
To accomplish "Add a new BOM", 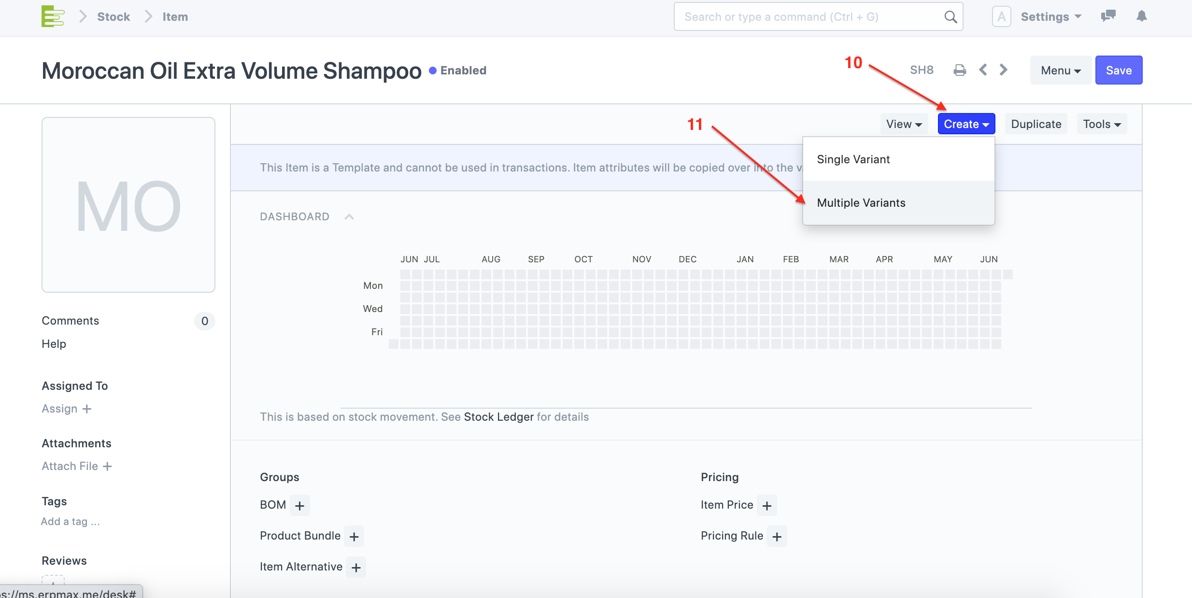I will click(299, 505).
